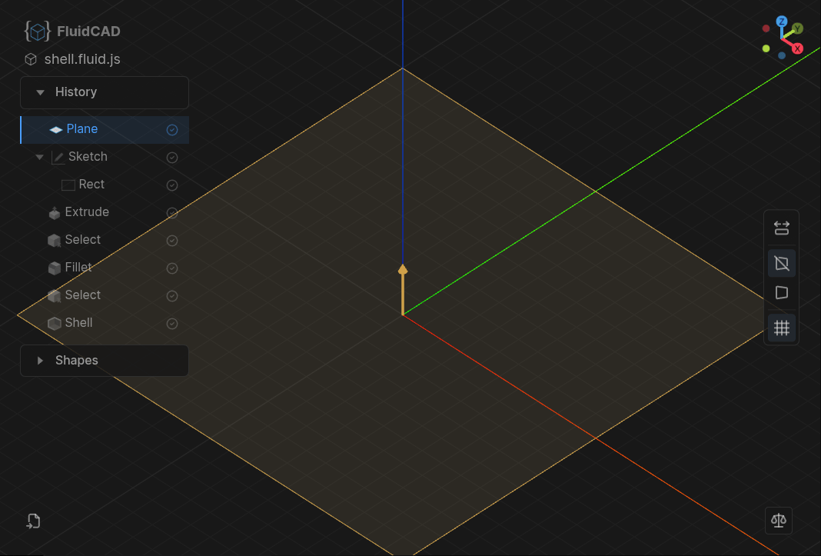Toggle the Shell step check circle

point(171,324)
